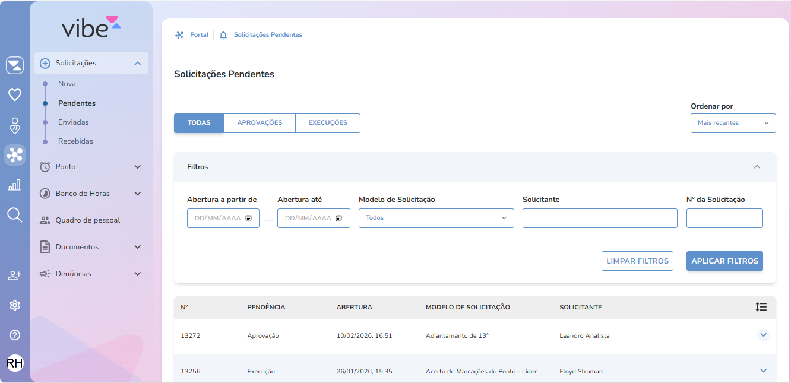Viewport: 791px width, 383px height.
Task: Click the magnifying glass search icon
Action: click(x=15, y=215)
